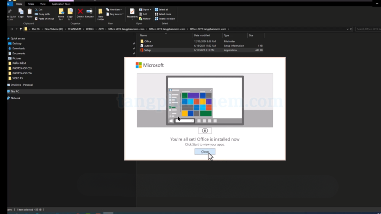Click Cut in Clipboard group
This screenshot has width=381, height=214.
(x=39, y=9)
